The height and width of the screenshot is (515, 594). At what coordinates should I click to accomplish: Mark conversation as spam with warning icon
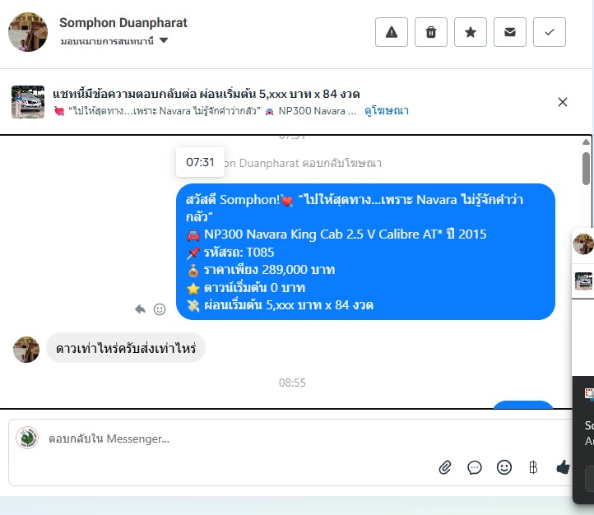click(392, 32)
